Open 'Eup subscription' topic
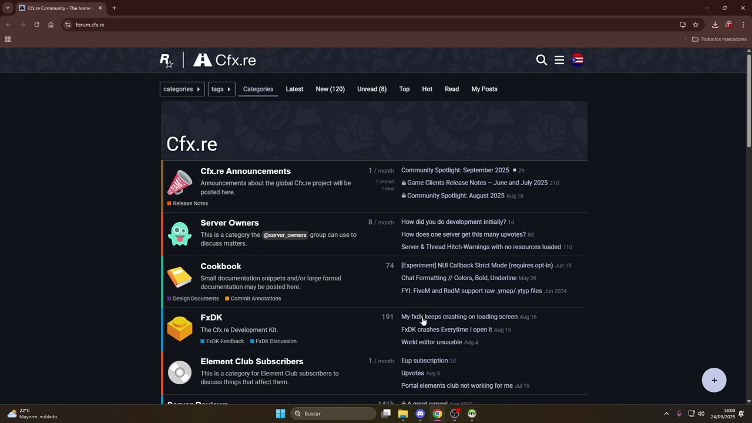752x423 pixels. (425, 361)
